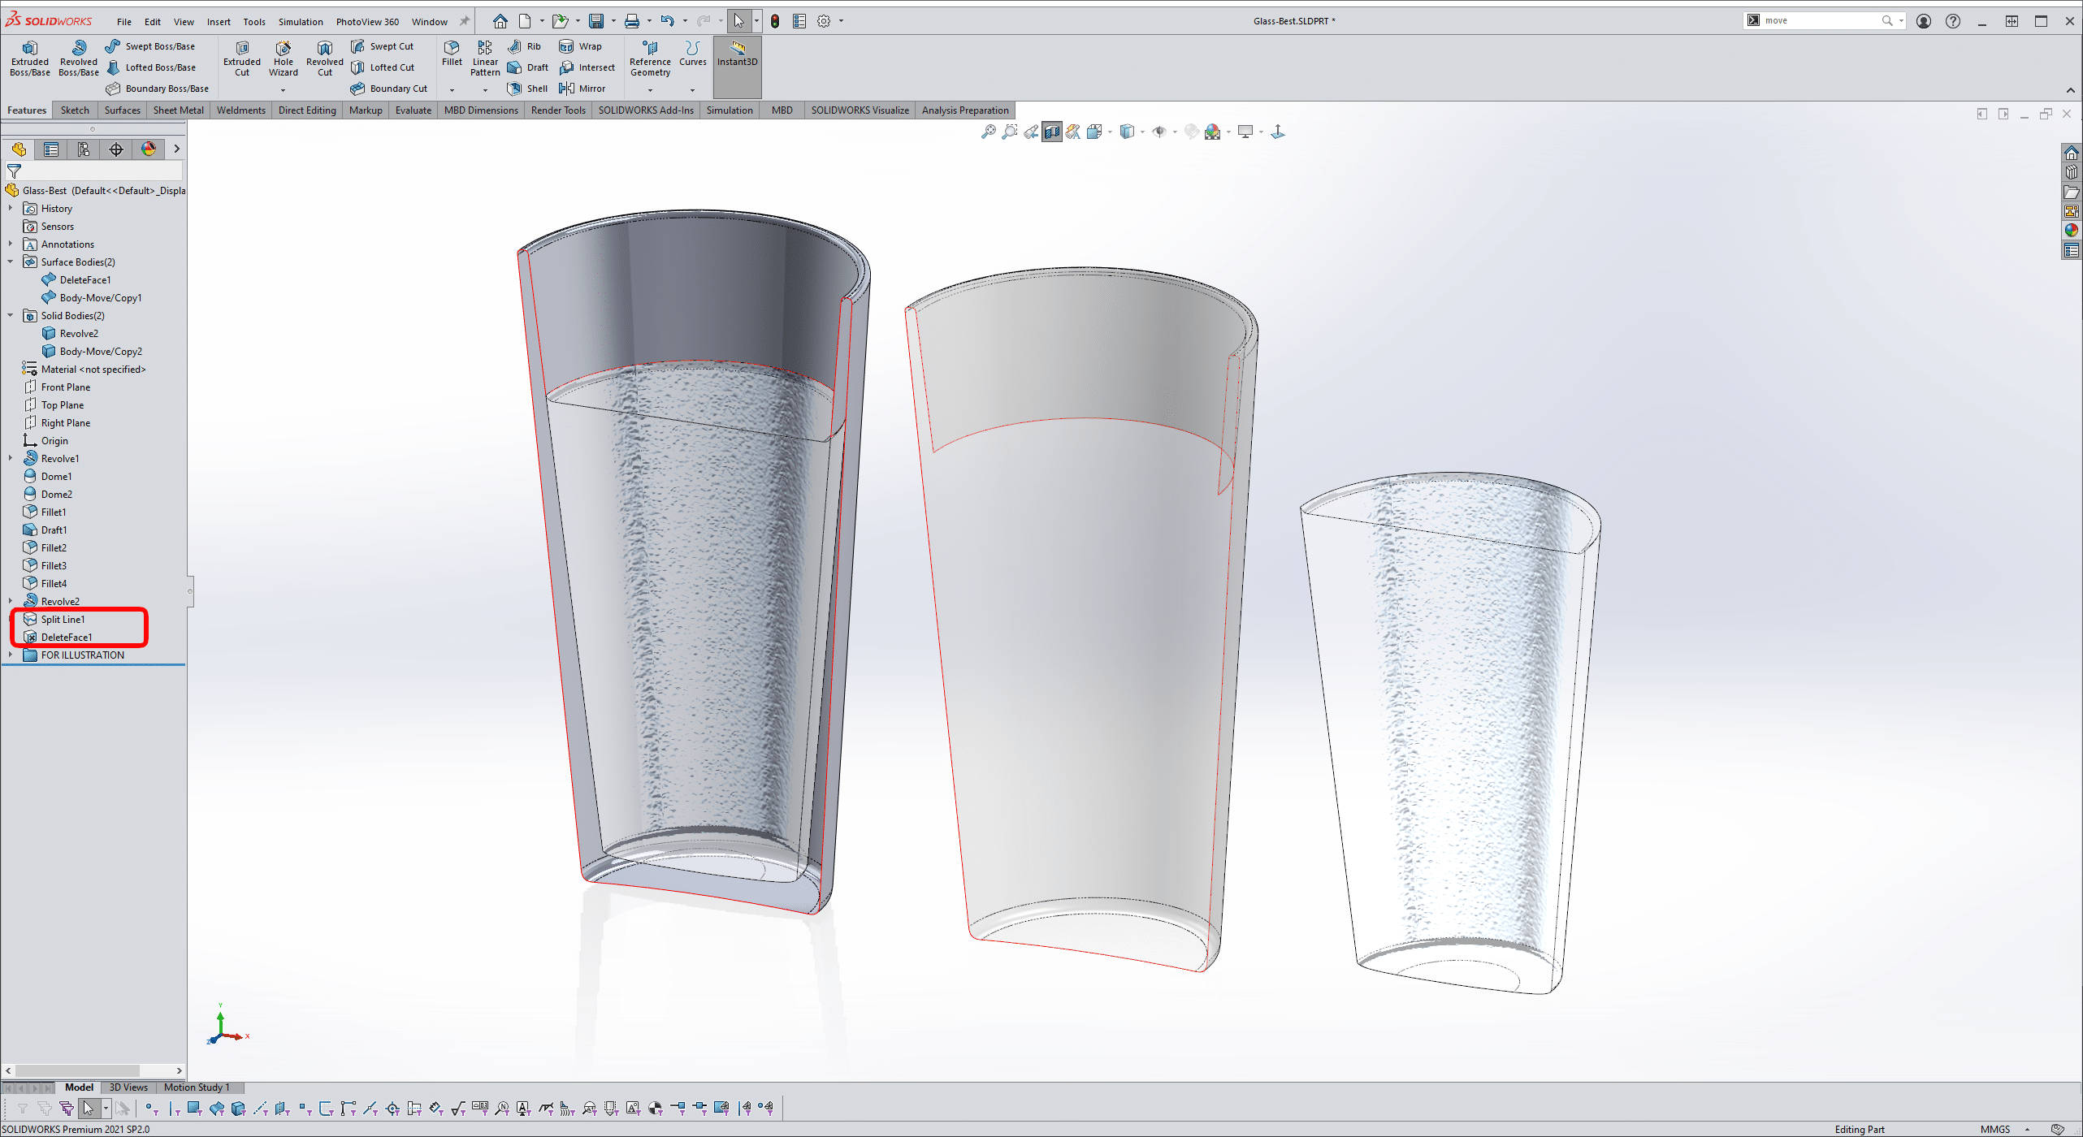
Task: Select the DeleteFace1 feature in tree
Action: pyautogui.click(x=67, y=638)
